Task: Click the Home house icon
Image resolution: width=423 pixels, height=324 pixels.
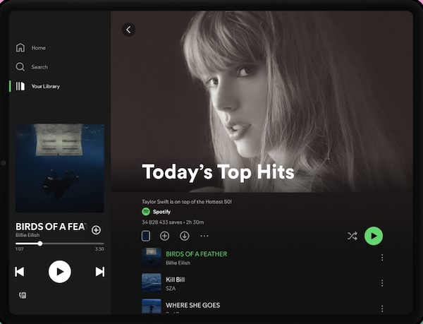Action: pyautogui.click(x=20, y=48)
